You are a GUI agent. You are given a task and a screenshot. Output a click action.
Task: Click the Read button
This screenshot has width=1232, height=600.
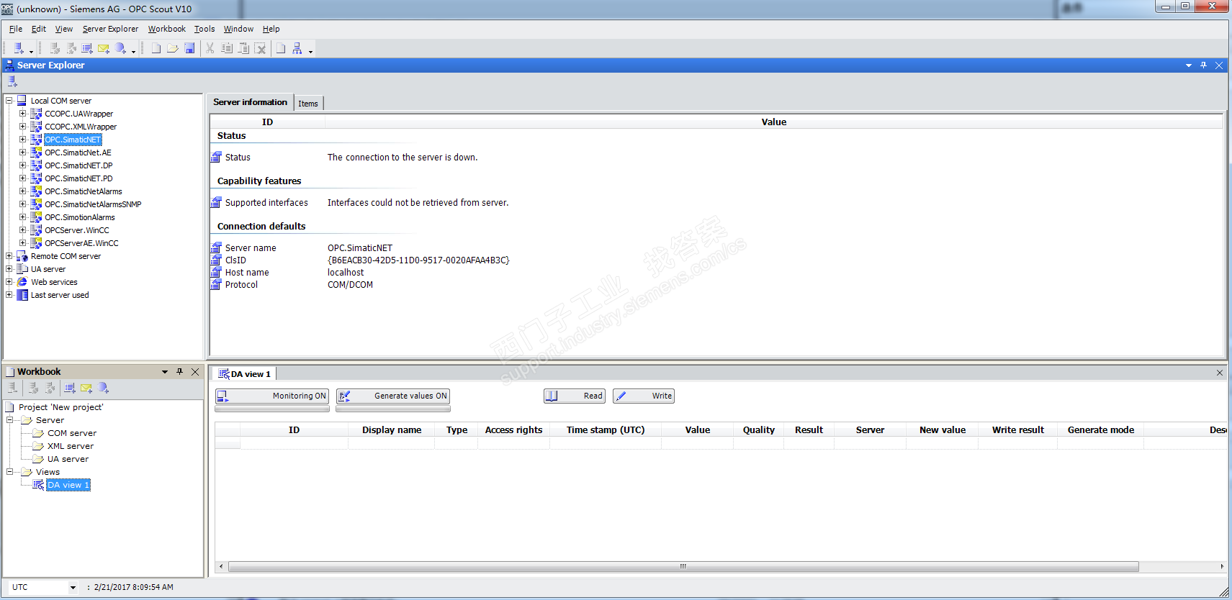(574, 396)
